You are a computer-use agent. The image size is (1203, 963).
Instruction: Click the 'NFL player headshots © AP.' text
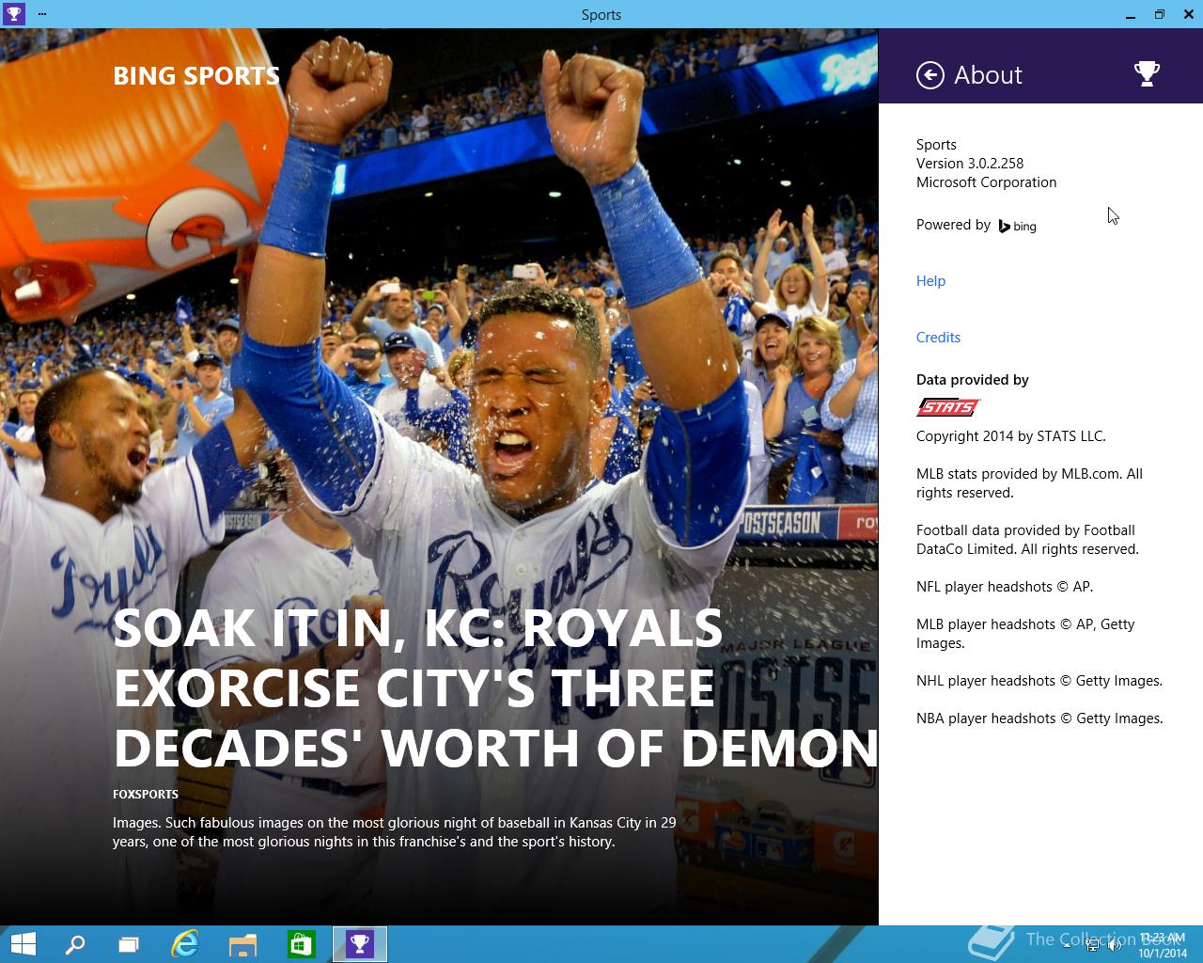point(1005,587)
